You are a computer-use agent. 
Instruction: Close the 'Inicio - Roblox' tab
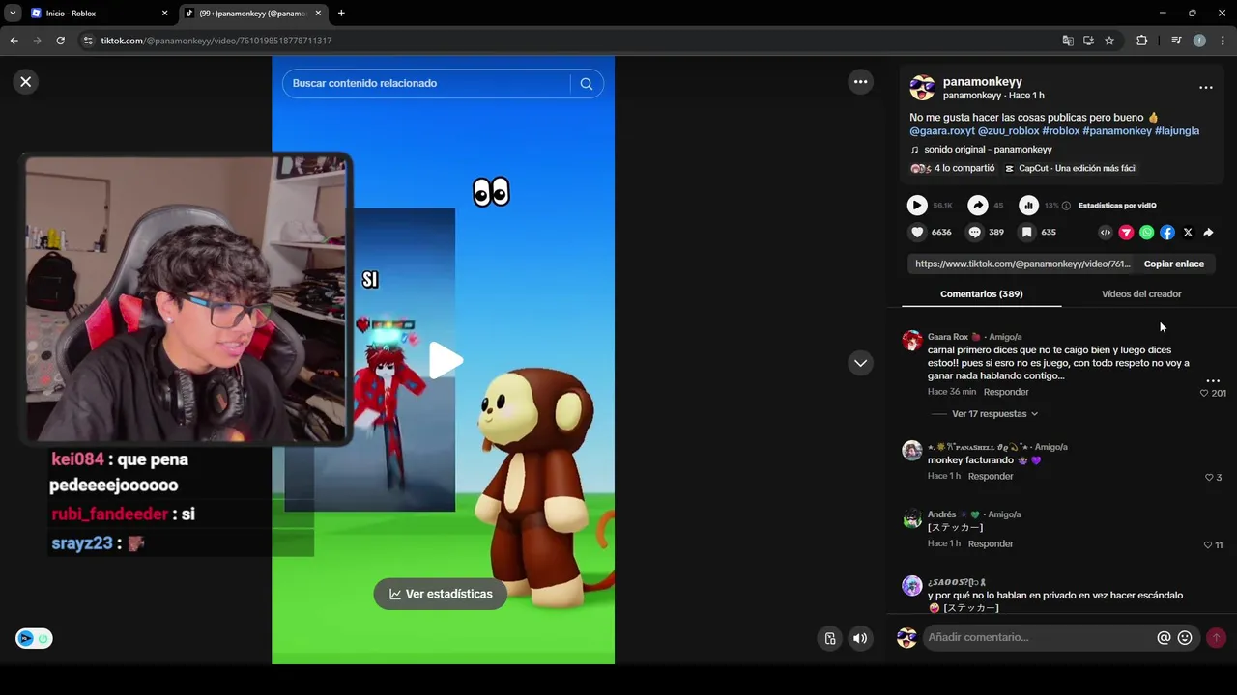point(164,14)
